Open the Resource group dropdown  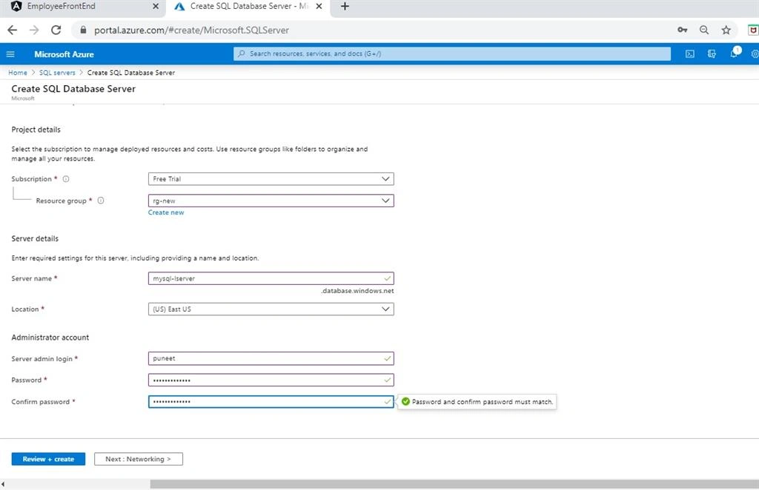(x=271, y=201)
